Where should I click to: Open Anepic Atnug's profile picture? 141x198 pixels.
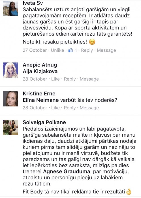pyautogui.click(x=10, y=70)
